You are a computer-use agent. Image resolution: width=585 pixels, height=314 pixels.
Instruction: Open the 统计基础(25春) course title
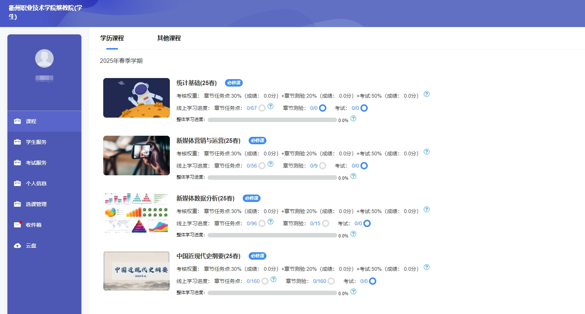[x=196, y=83]
